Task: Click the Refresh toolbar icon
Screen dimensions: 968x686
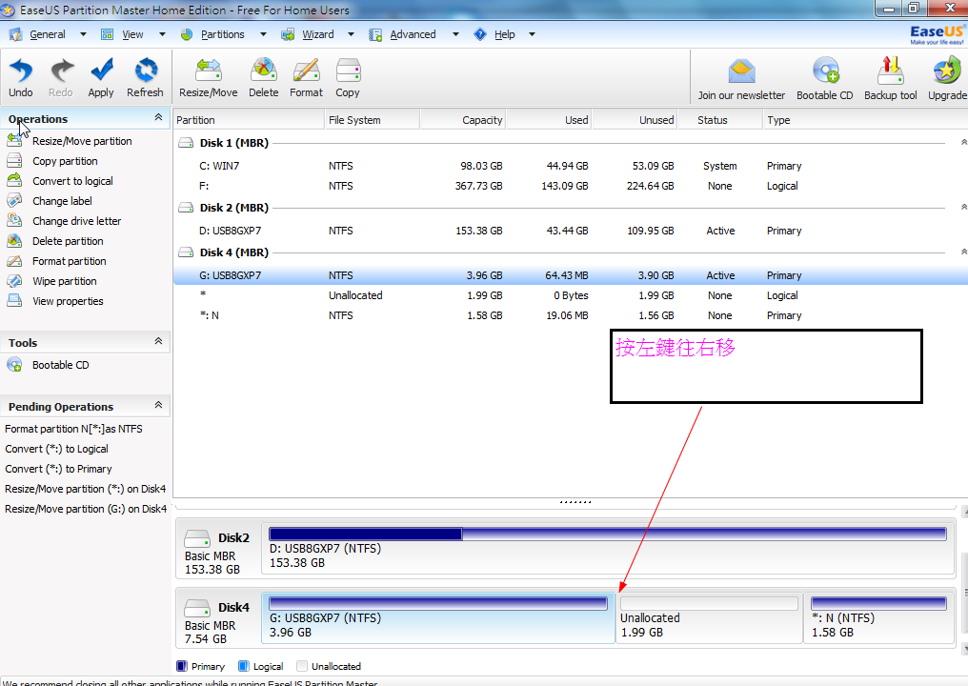Action: click(146, 71)
